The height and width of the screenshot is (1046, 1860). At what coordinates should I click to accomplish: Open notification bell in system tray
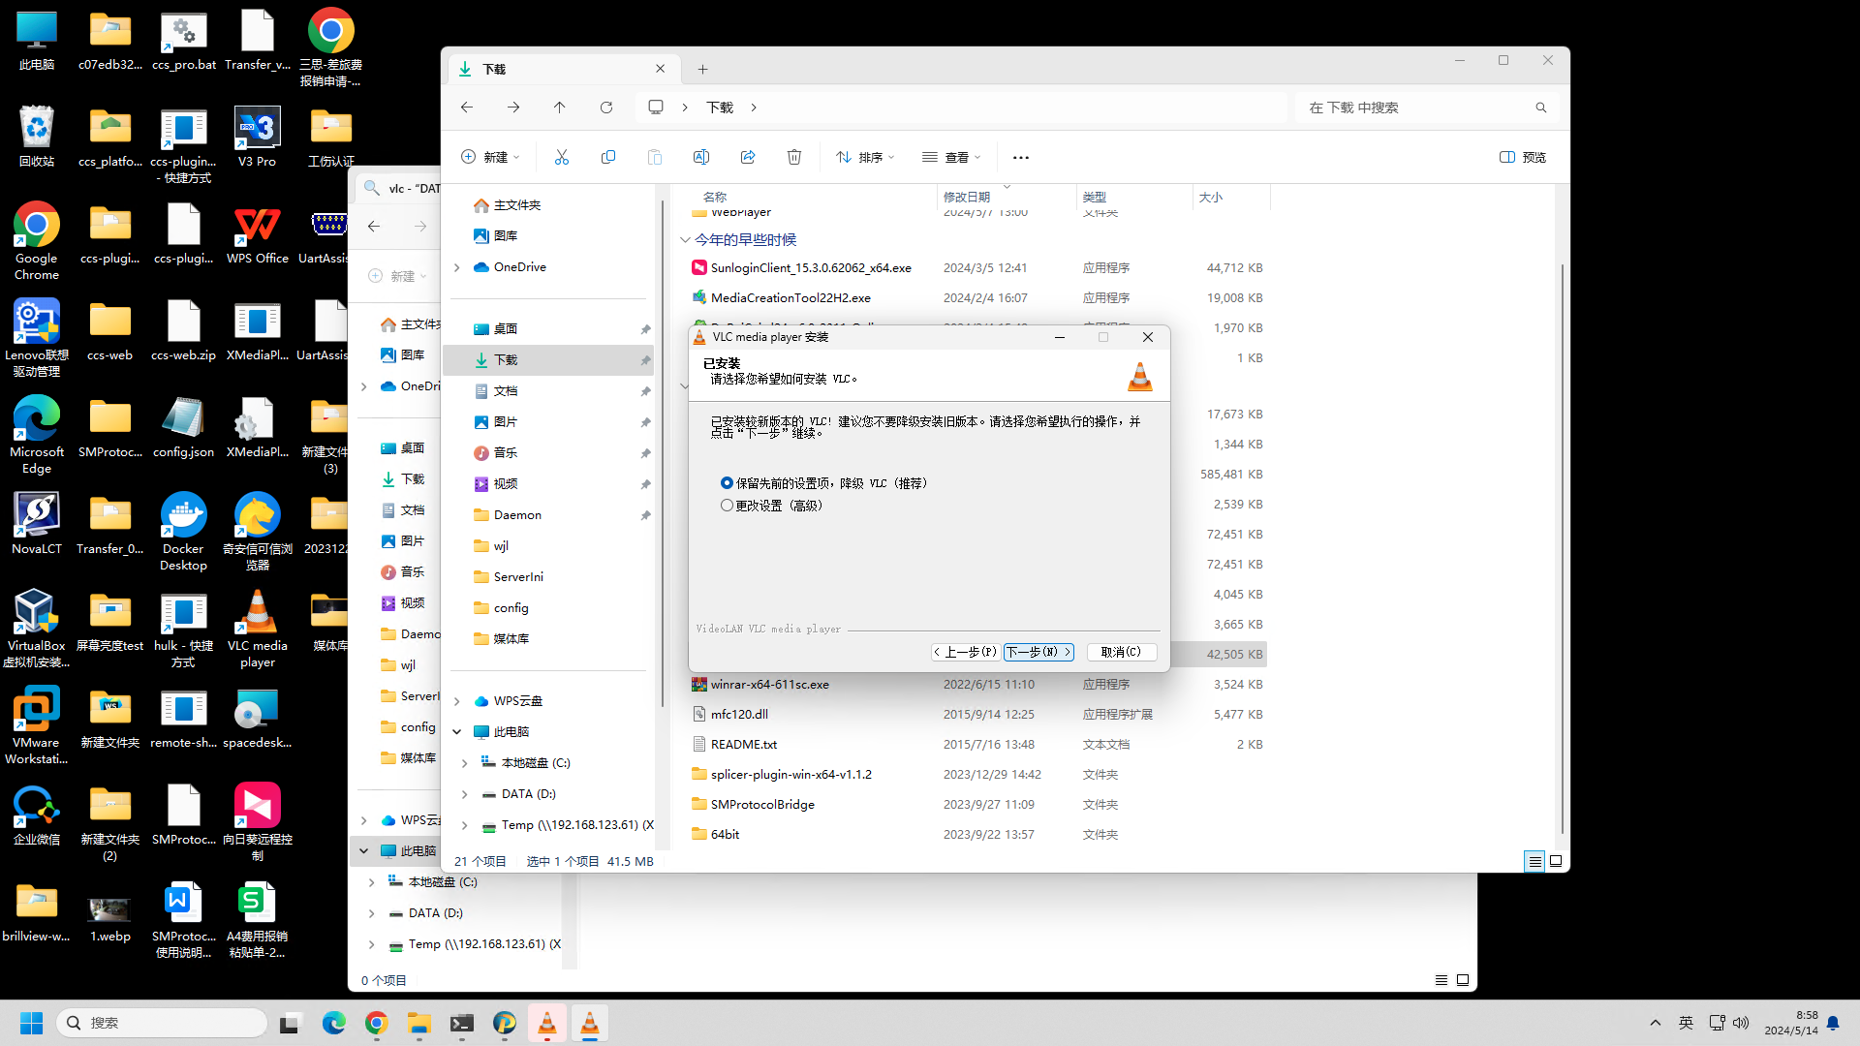(1833, 1023)
